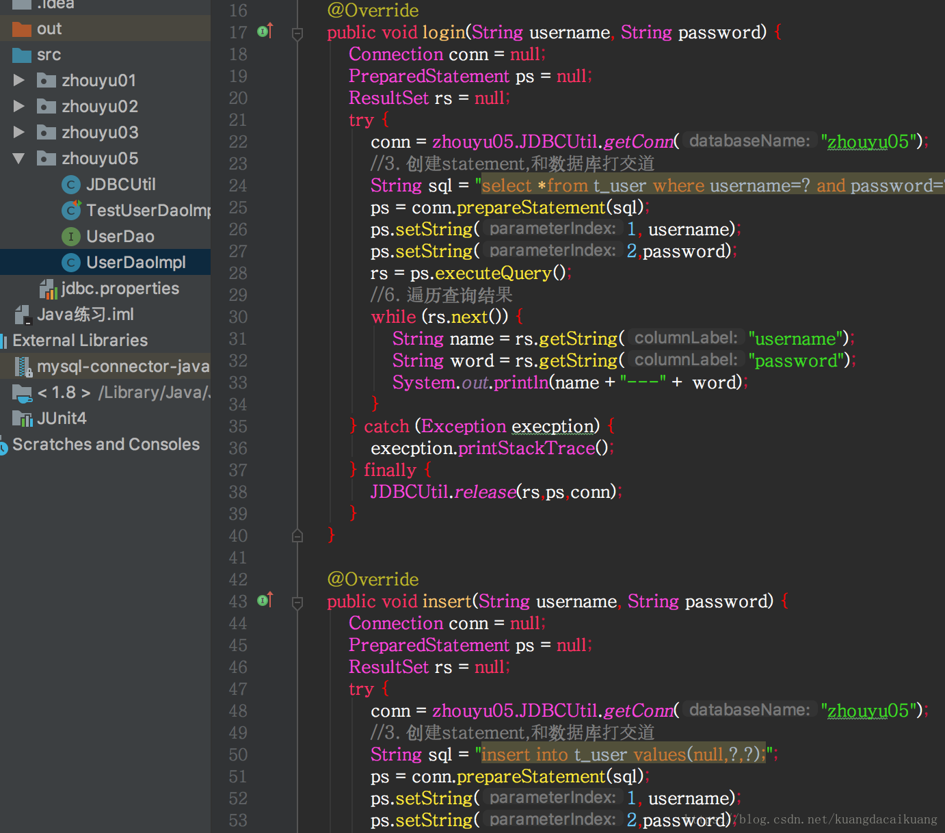Screen dimensions: 945x833
Task: Collapse the insert method fold marker at line 43
Action: pos(297,602)
